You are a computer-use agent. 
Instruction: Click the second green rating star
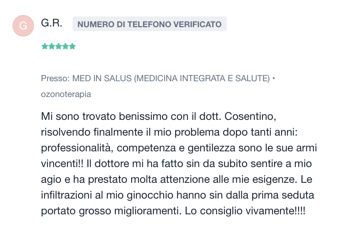click(x=51, y=47)
